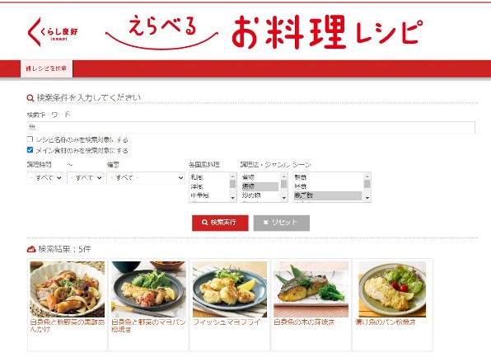Enable the recipe-name-only search checkbox

[30, 139]
